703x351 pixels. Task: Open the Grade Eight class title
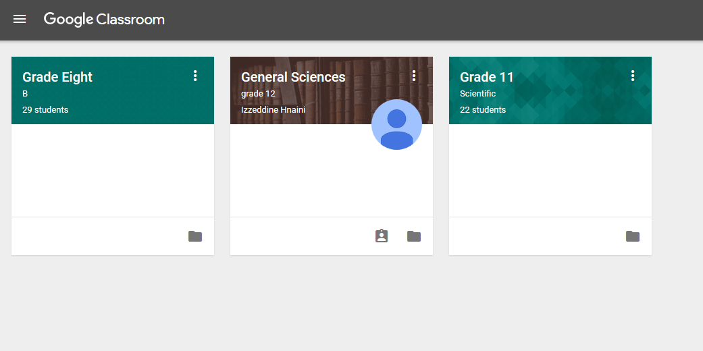coord(57,77)
